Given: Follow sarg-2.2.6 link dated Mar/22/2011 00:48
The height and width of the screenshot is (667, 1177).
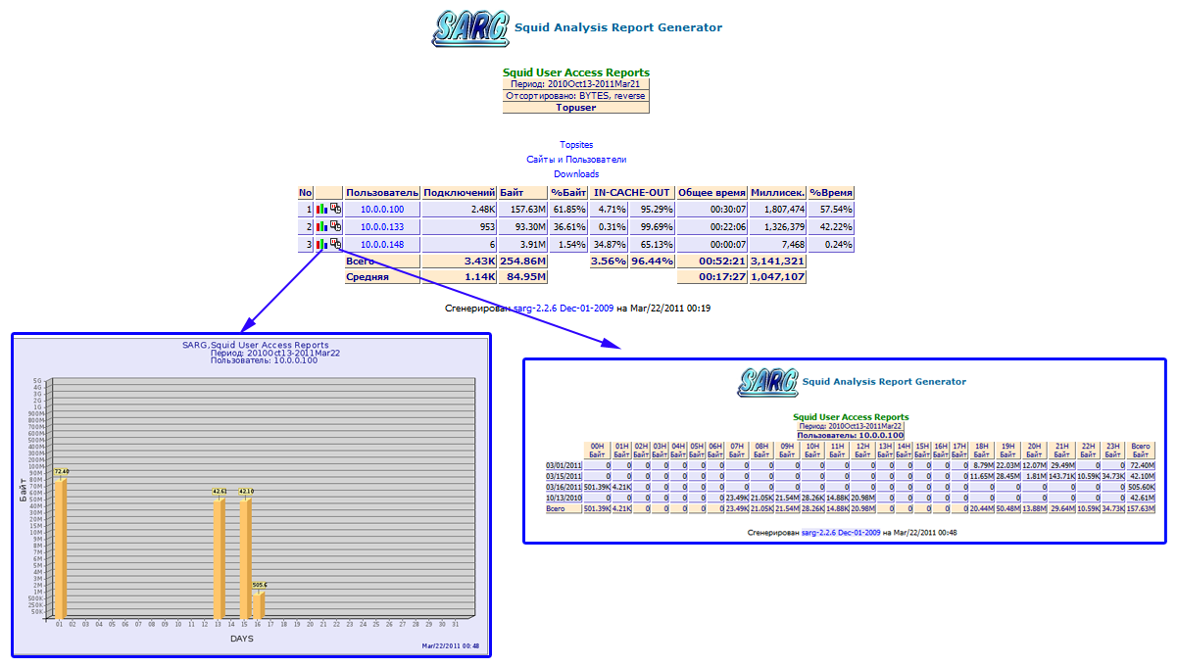Looking at the screenshot, I should pyautogui.click(x=841, y=532).
